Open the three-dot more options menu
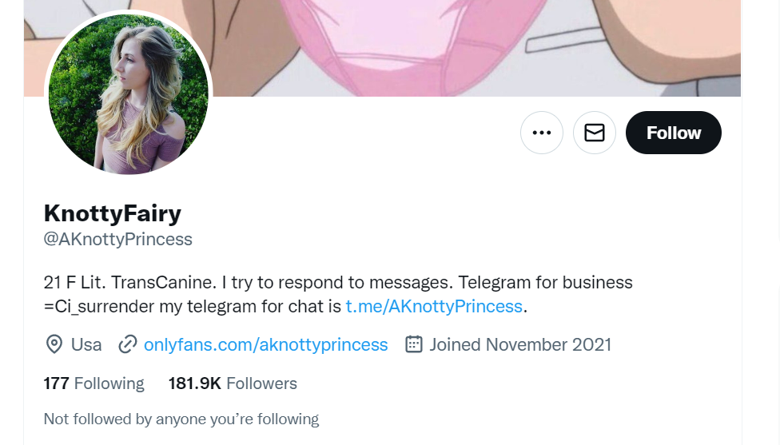This screenshot has width=780, height=445. tap(542, 133)
